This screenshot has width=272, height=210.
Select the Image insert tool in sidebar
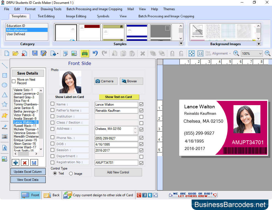pyautogui.click(x=5, y=159)
